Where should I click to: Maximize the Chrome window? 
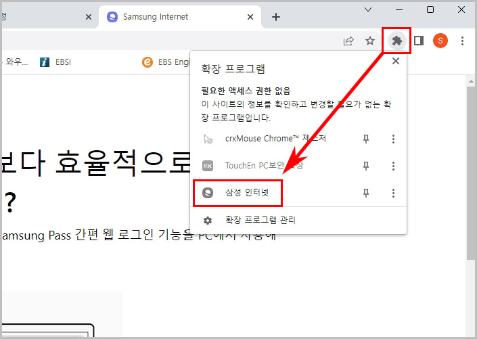click(430, 9)
